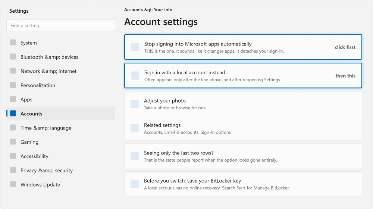The height and width of the screenshot is (209, 373).
Task: Click the 'click first' label
Action: pyautogui.click(x=345, y=47)
